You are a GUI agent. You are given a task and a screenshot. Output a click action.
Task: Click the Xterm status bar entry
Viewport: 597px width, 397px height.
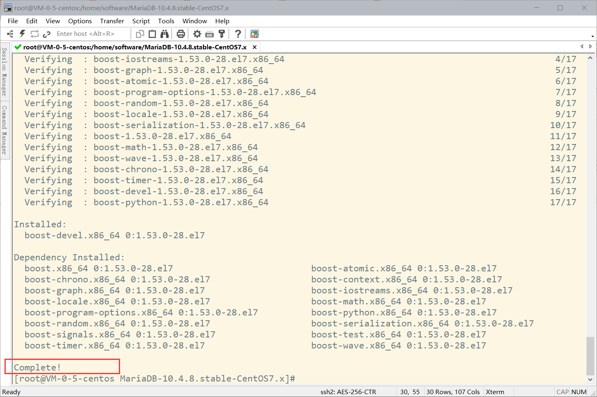pyautogui.click(x=495, y=392)
